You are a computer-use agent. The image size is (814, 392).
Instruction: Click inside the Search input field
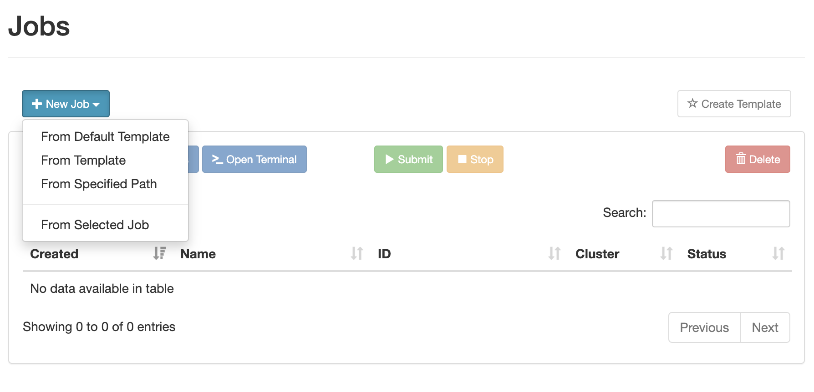point(721,213)
